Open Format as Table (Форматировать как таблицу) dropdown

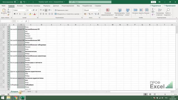coord(120,12)
